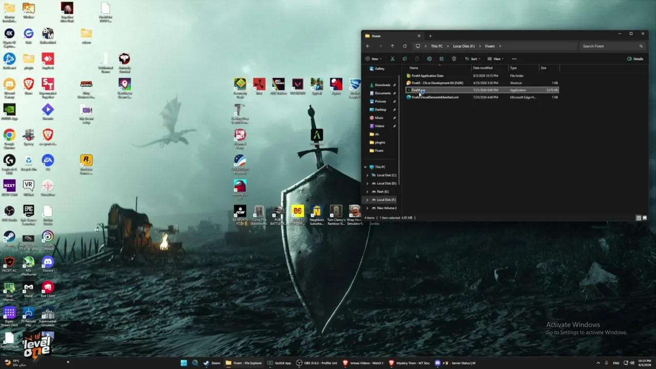
Task: Expand Local Disk (C:) in the navigation pane
Action: pos(367,175)
